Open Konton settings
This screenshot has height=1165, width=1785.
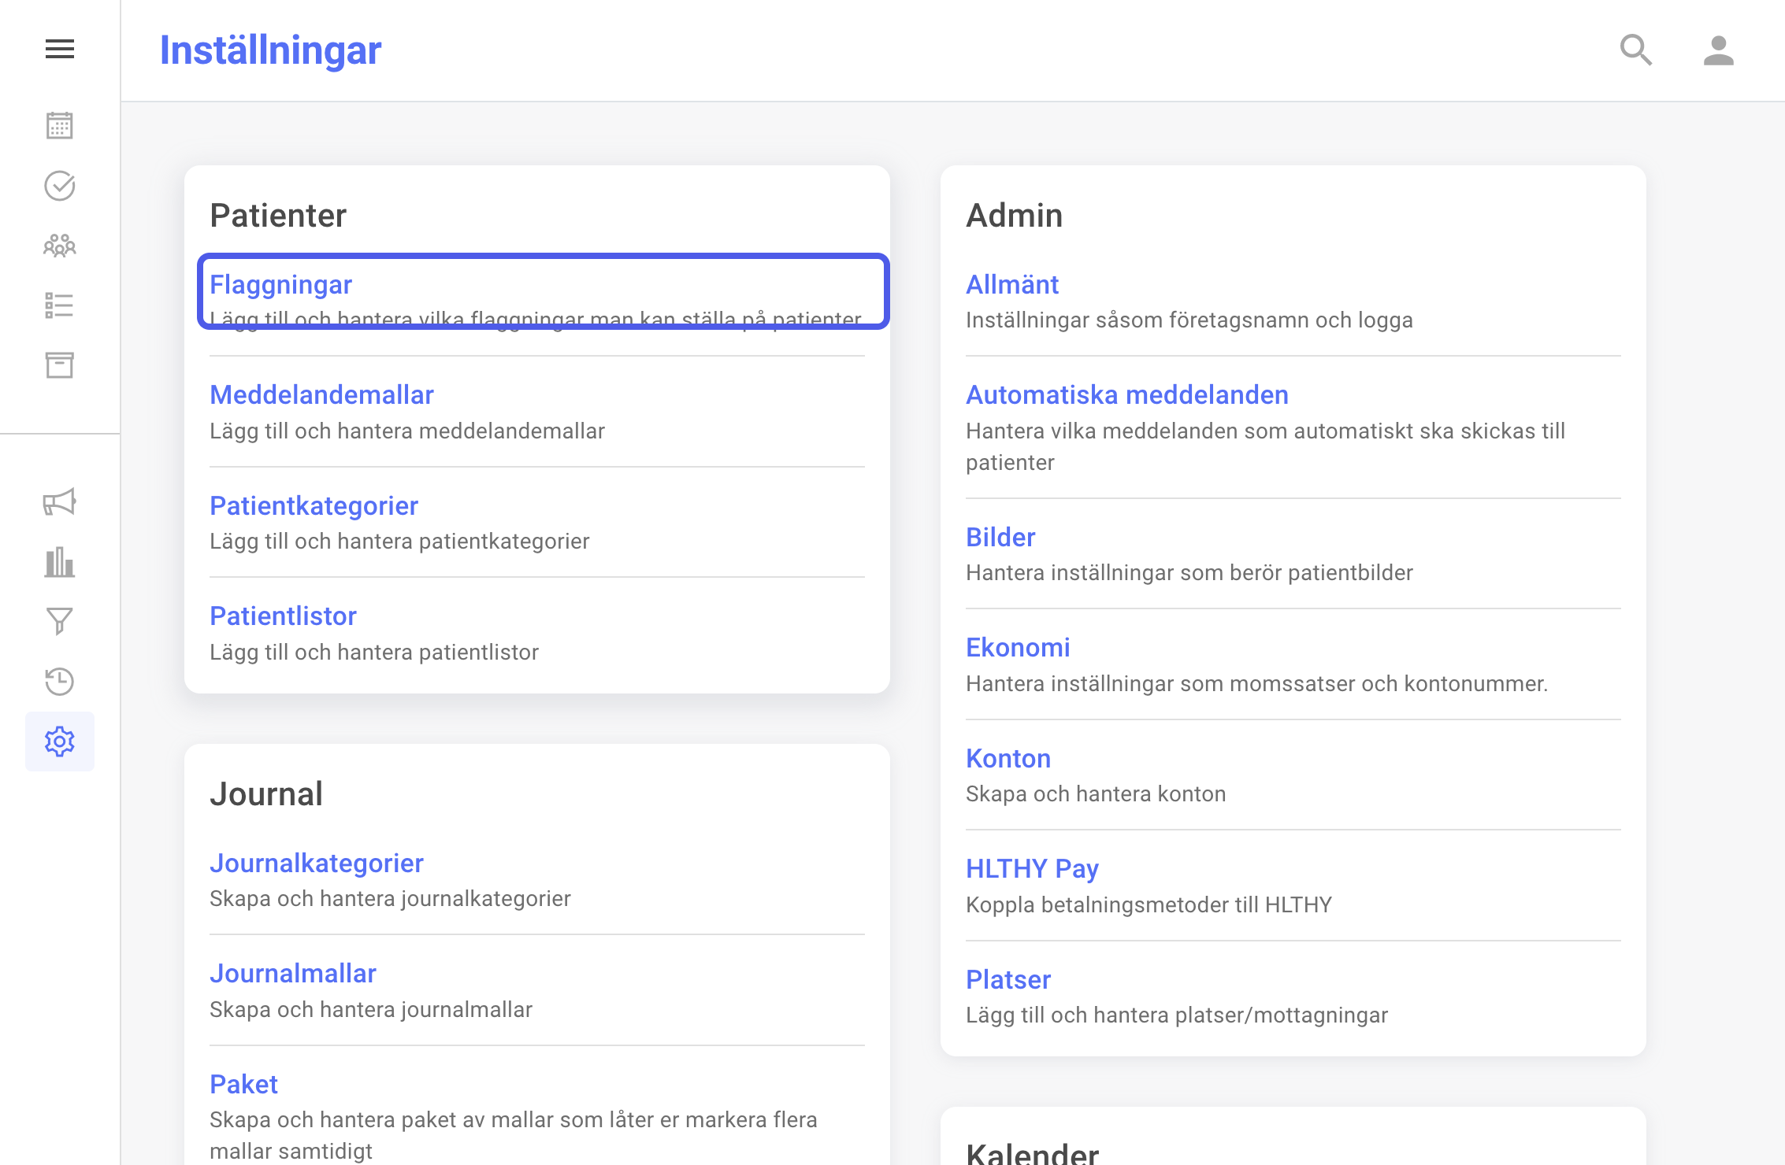point(1009,759)
